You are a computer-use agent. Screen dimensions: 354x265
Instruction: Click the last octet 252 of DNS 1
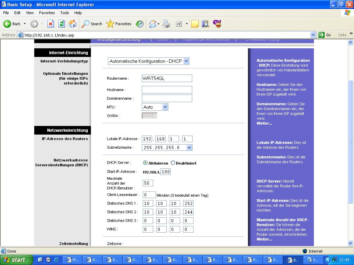188,204
